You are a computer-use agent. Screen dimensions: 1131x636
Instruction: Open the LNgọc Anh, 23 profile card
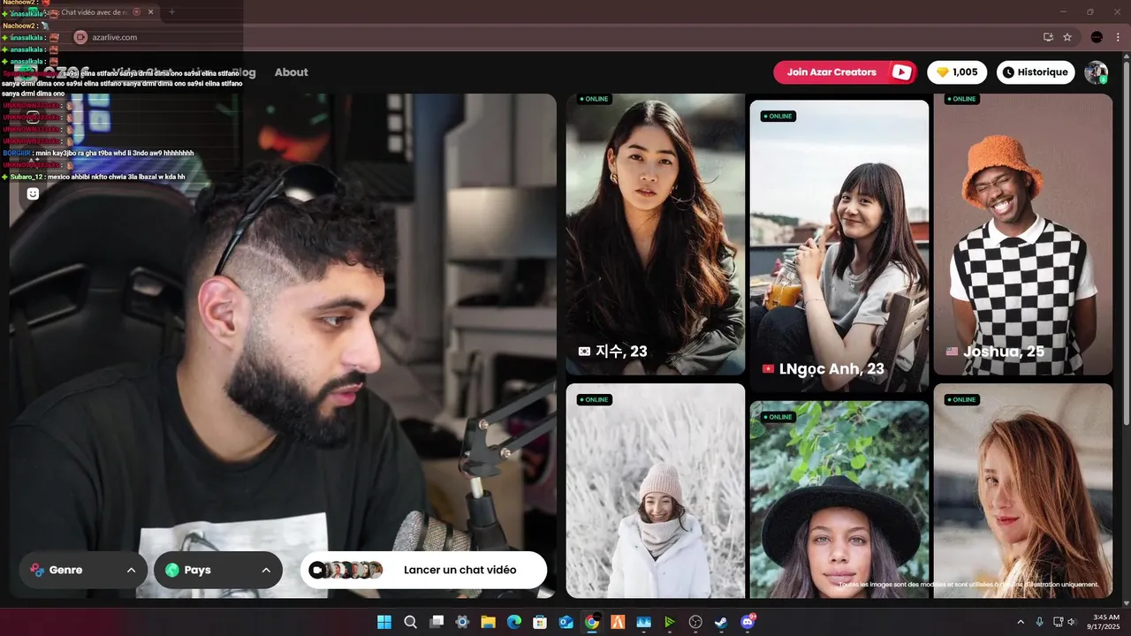[839, 246]
